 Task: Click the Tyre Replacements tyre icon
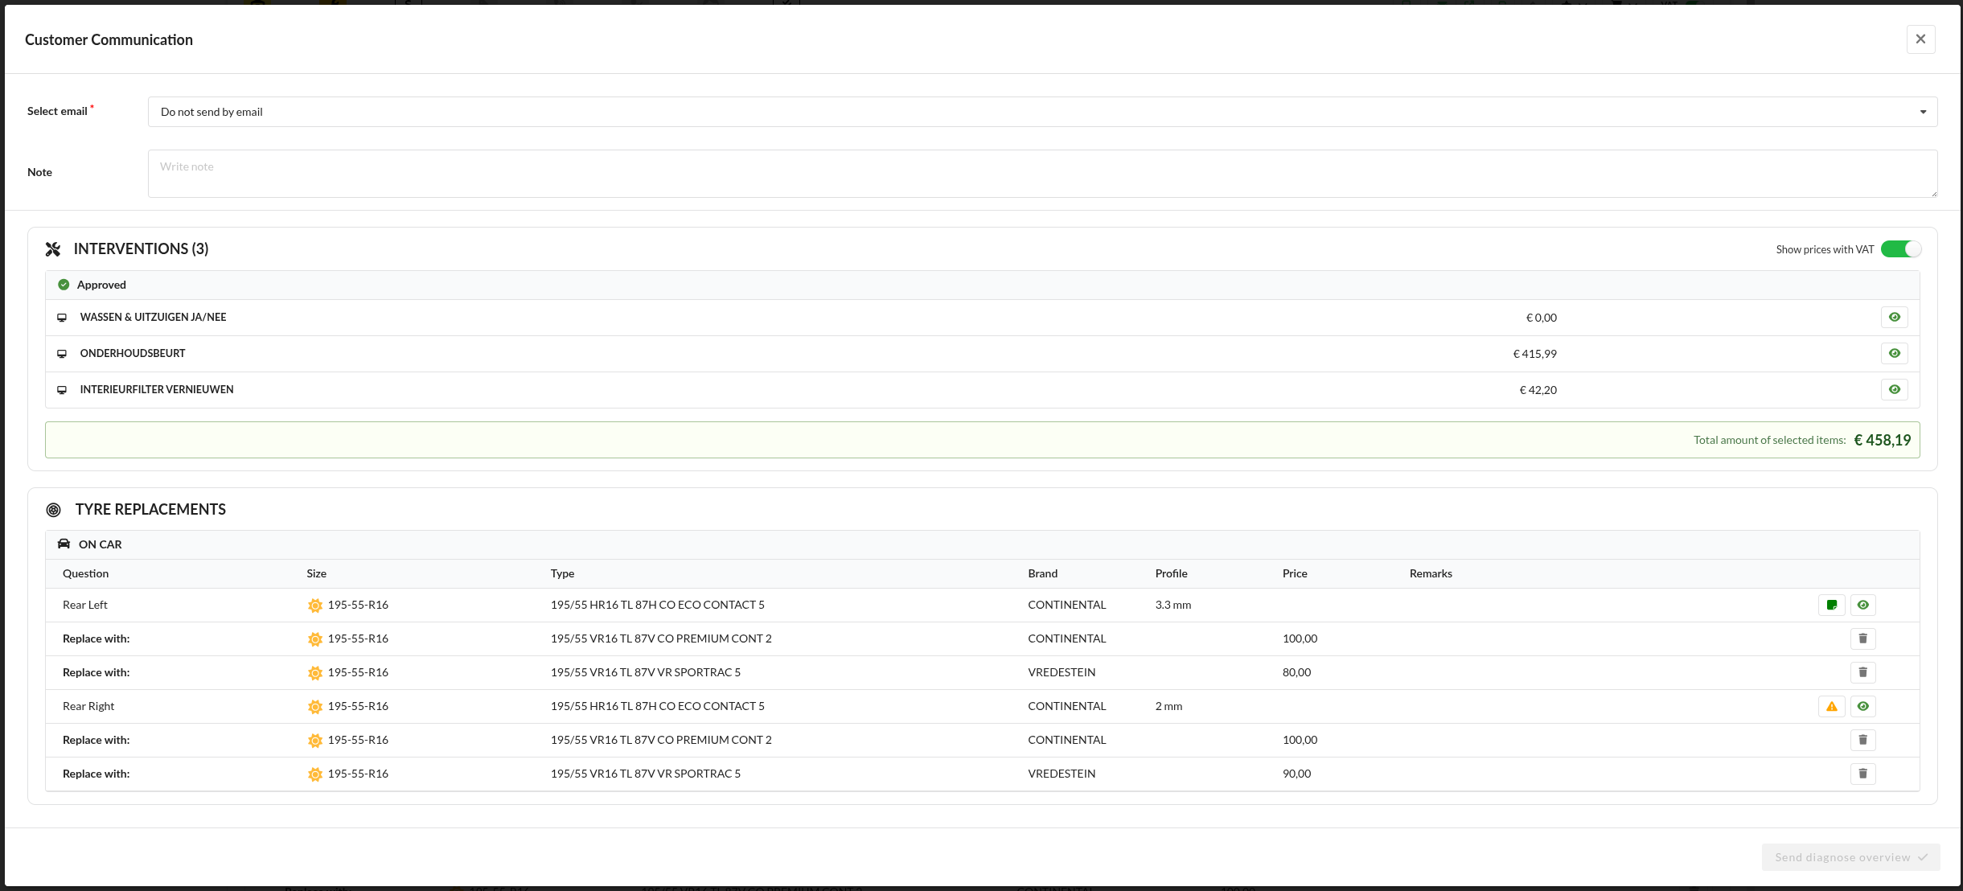pos(54,510)
